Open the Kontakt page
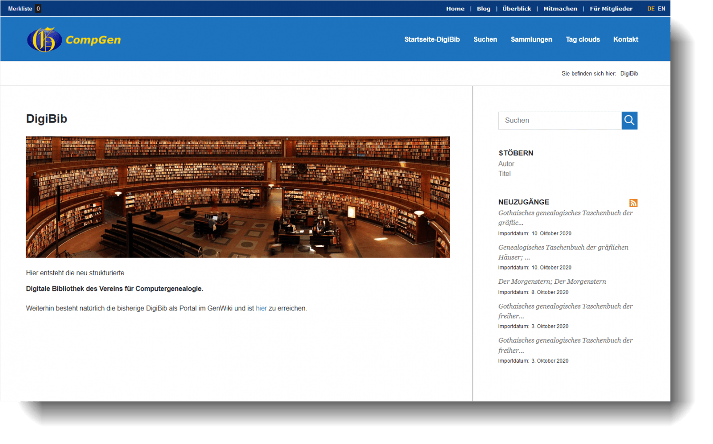The width and height of the screenshot is (713, 444). (626, 39)
